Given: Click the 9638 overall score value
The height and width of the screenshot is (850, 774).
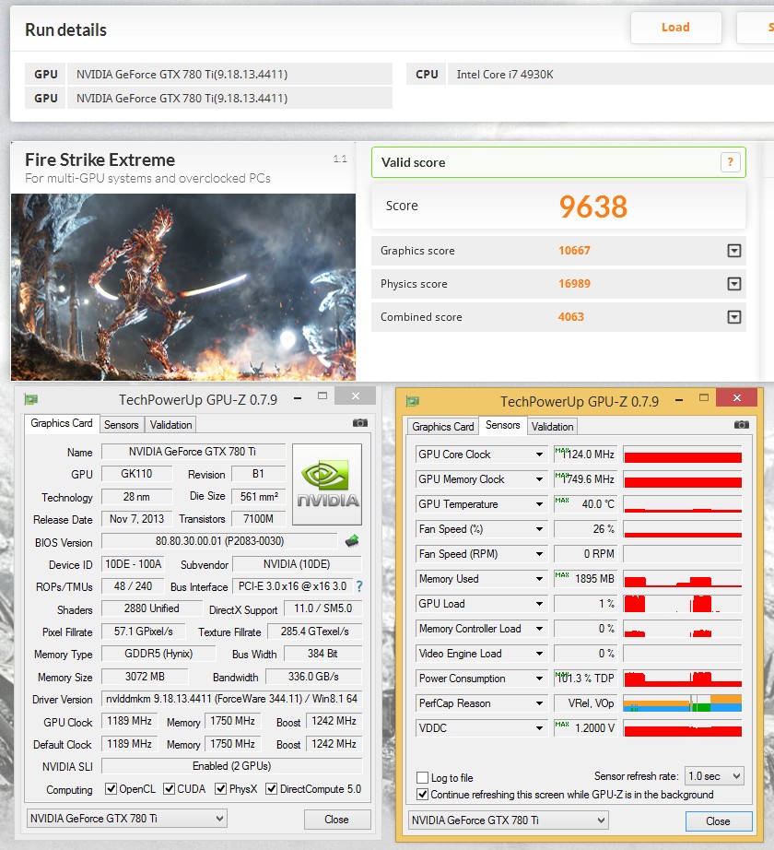Looking at the screenshot, I should pyautogui.click(x=593, y=207).
